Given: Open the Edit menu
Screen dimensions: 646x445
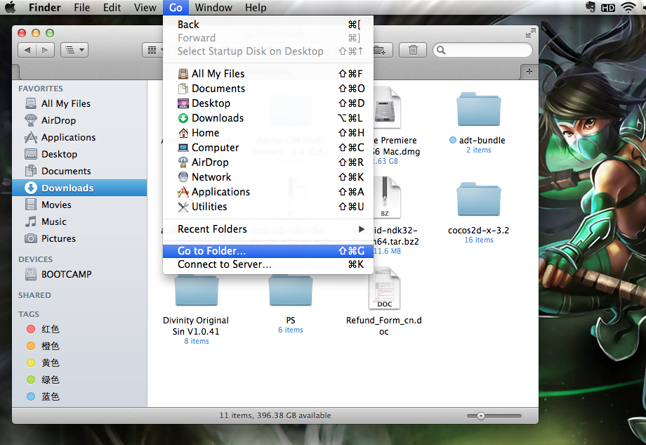Looking at the screenshot, I should [112, 8].
